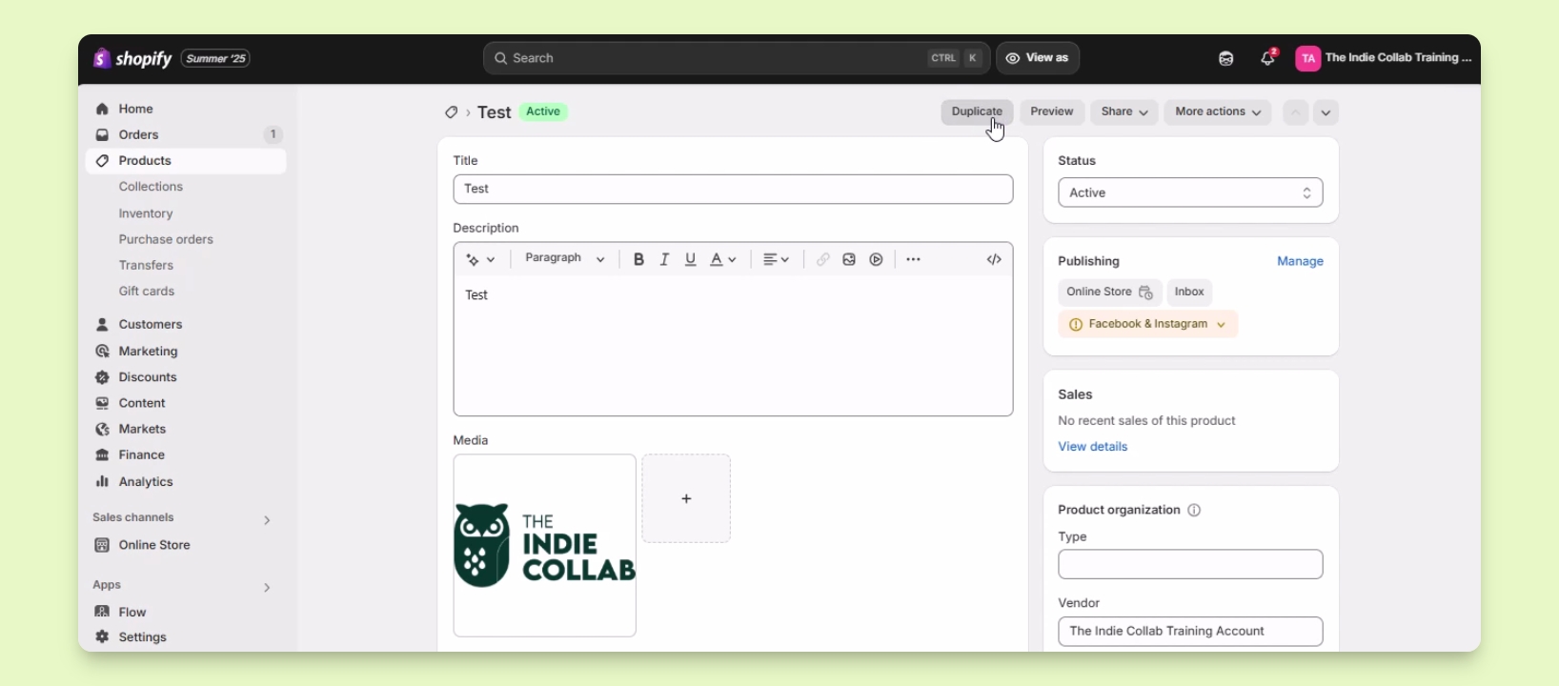Insert image into description

[849, 259]
